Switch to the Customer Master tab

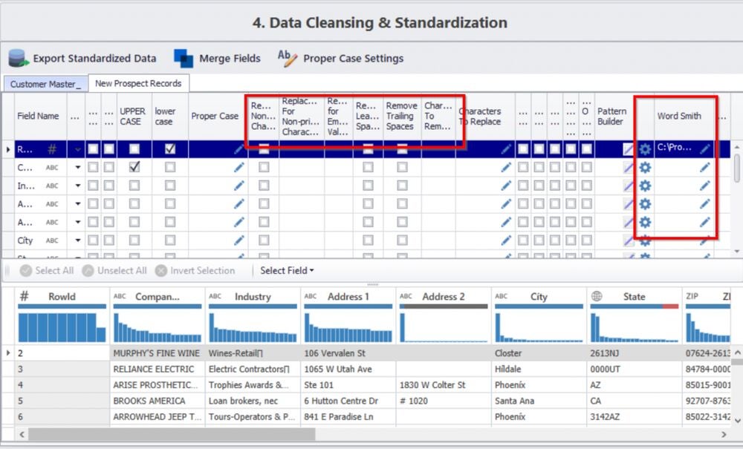coord(45,84)
